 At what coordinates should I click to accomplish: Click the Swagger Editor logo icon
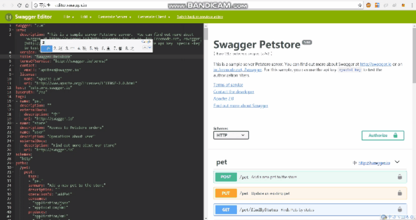pyautogui.click(x=9, y=17)
